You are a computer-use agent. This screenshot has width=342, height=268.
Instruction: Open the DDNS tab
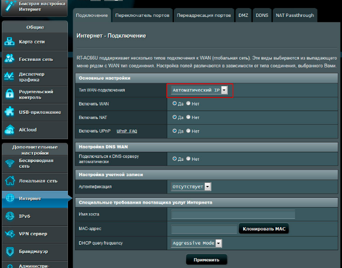(262, 15)
